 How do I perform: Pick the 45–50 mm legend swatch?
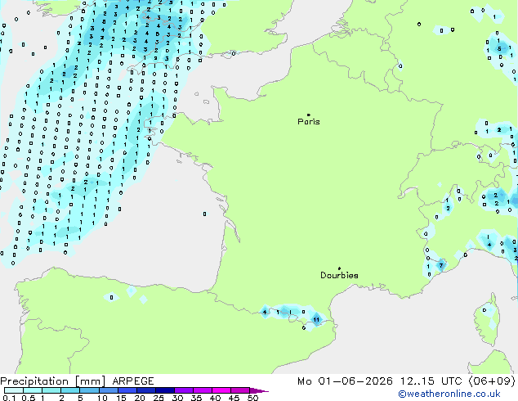240,390
